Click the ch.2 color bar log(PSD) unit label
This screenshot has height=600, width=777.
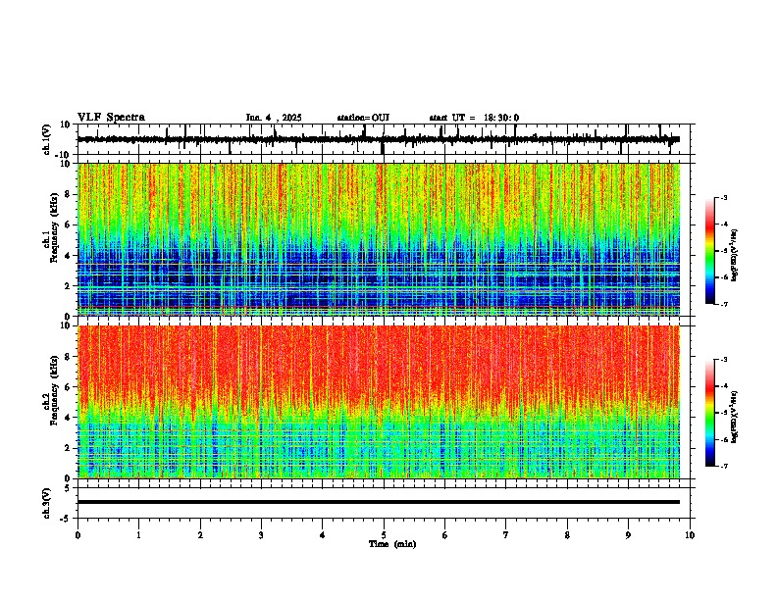coord(735,417)
